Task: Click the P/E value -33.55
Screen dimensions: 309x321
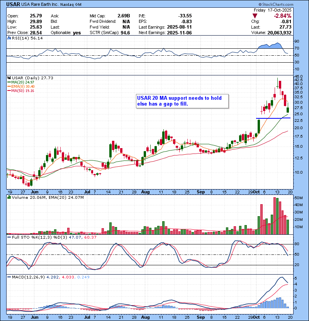Action: 185,16
